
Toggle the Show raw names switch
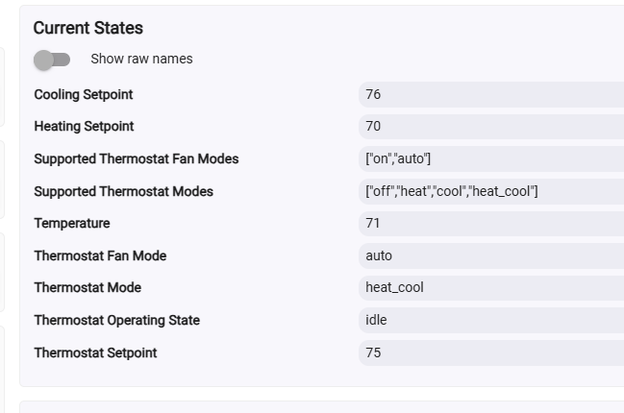52,60
